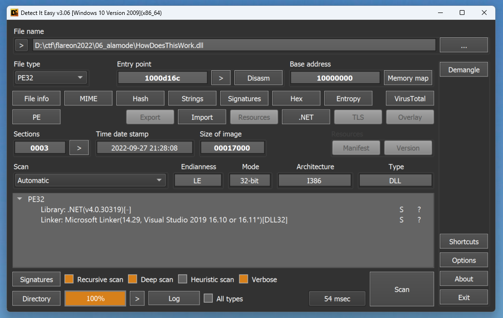Viewport: 503px width, 318px height.
Task: Browse for file with the ellipsis button
Action: point(464,45)
